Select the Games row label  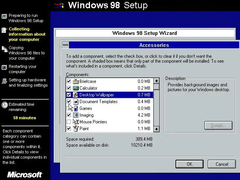click(86, 108)
